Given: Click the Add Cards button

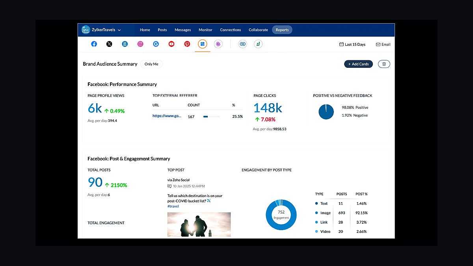Looking at the screenshot, I should tap(358, 64).
